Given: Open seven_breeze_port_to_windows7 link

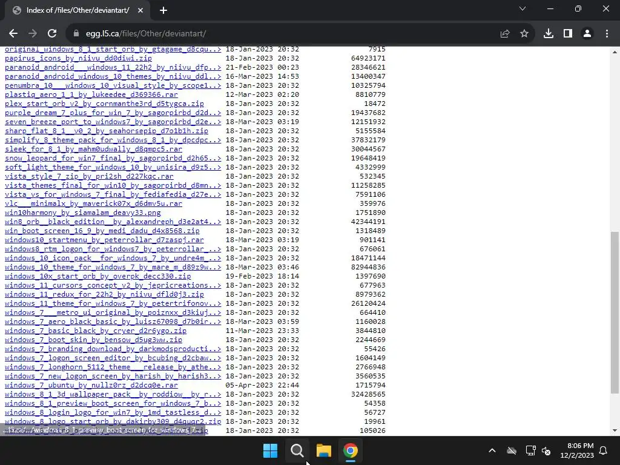Looking at the screenshot, I should [113, 122].
